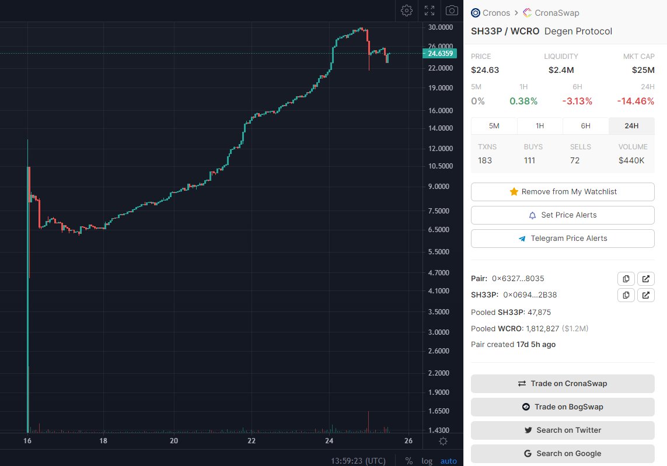Click the 13:59:23 (UTC) timezone clock
The width and height of the screenshot is (667, 466).
(x=358, y=461)
